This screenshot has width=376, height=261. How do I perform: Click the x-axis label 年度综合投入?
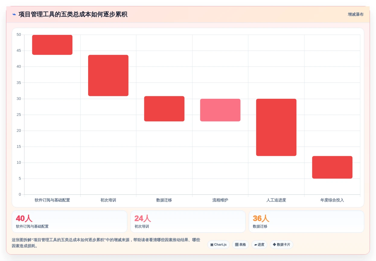tap(332, 200)
